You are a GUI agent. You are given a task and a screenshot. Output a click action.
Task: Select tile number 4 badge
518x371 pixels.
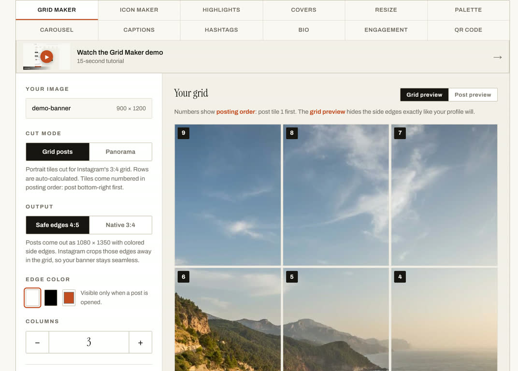tap(400, 277)
